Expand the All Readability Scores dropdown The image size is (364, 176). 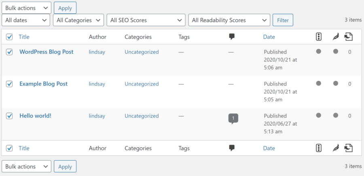pyautogui.click(x=229, y=20)
